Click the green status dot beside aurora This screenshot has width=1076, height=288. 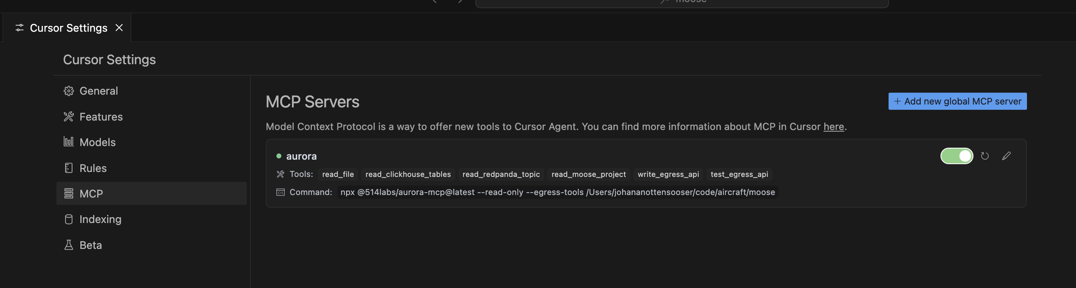pyautogui.click(x=278, y=156)
